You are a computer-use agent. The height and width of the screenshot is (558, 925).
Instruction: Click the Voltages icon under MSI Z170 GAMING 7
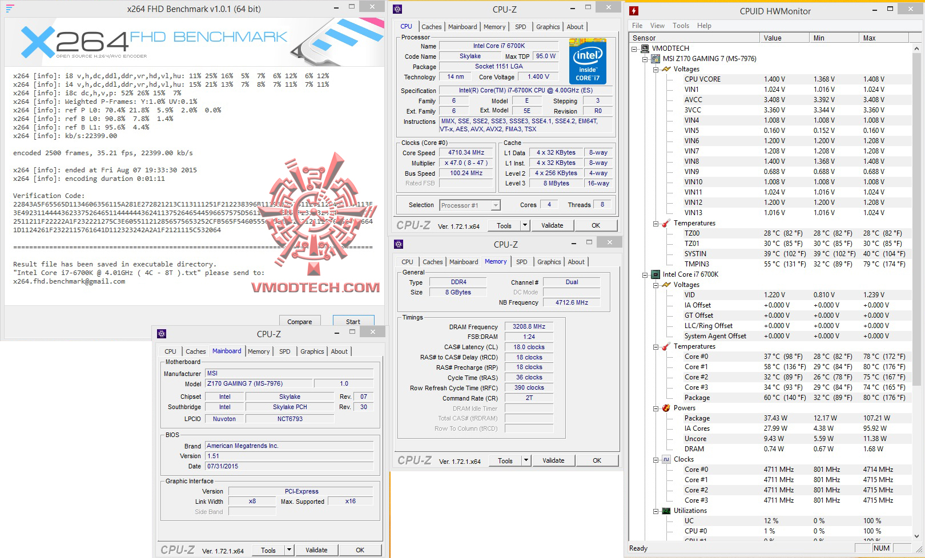pyautogui.click(x=666, y=69)
